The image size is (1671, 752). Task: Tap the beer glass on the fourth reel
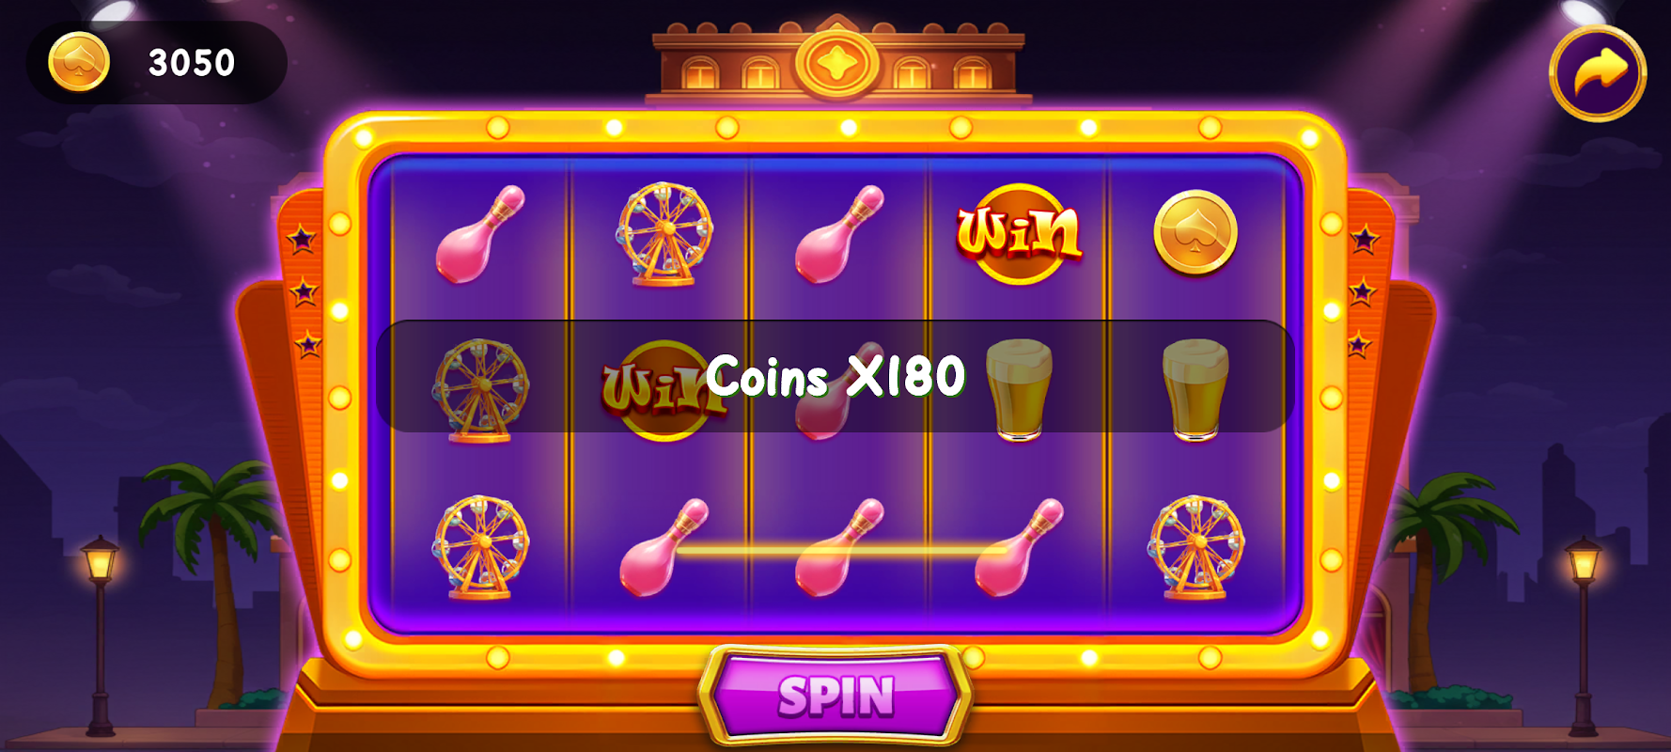1019,389
